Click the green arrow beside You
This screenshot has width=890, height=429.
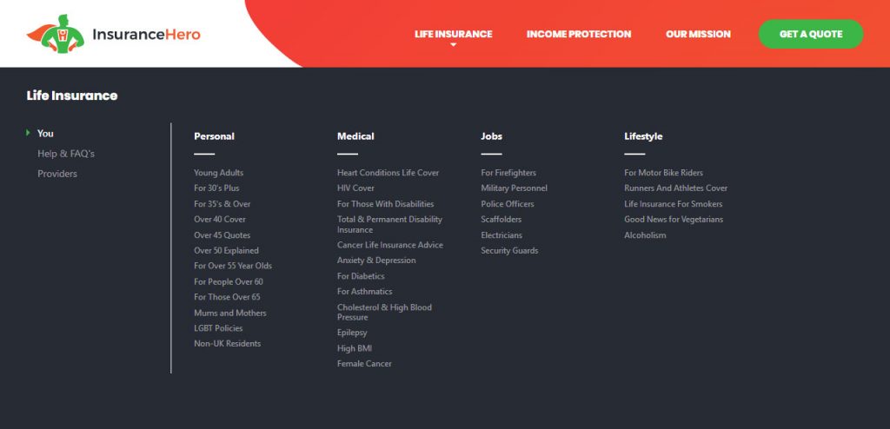click(28, 133)
